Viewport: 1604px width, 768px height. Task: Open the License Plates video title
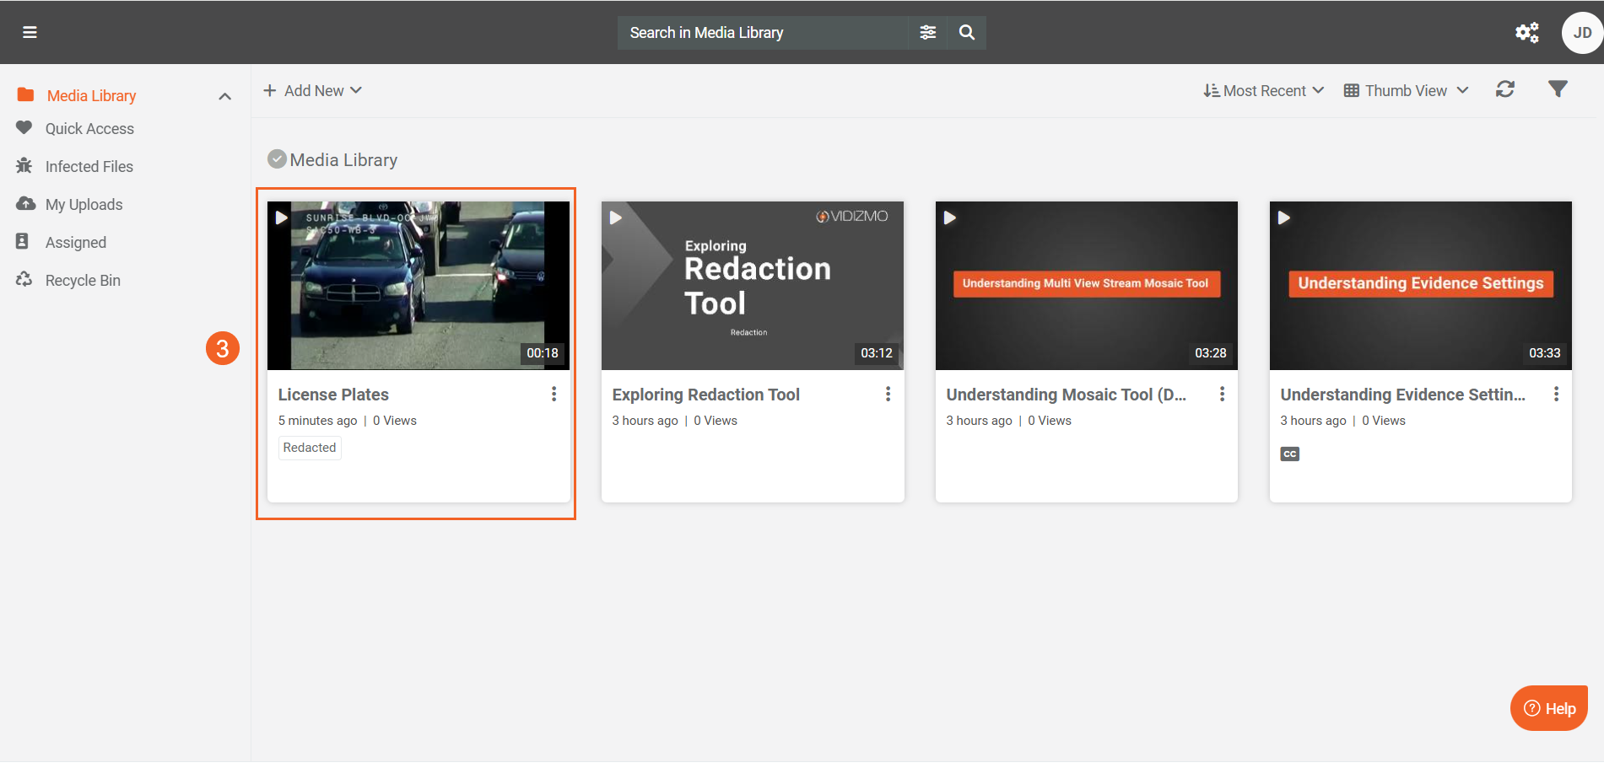click(333, 395)
